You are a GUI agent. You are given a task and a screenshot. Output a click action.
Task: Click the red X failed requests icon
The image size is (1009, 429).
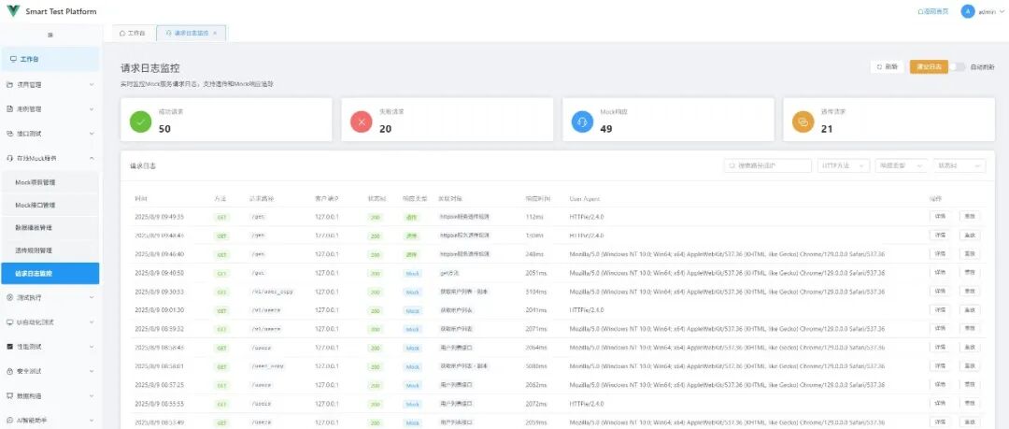[361, 122]
